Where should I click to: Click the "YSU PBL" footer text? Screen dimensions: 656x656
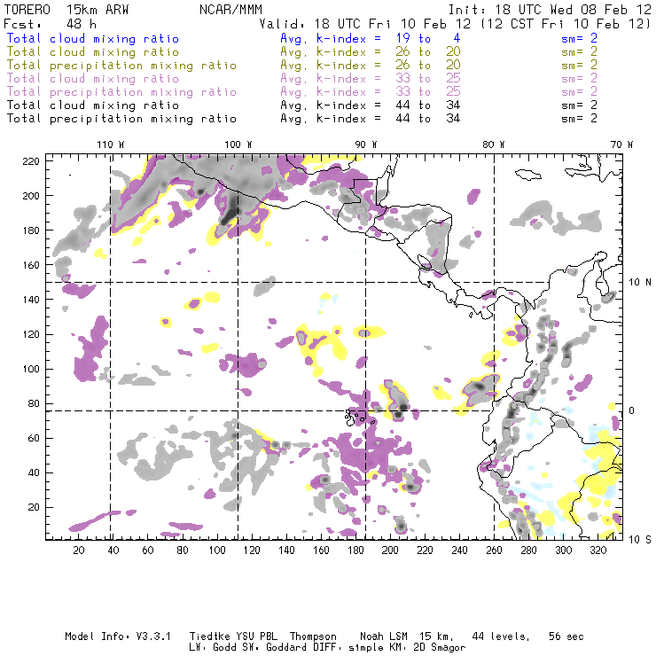[256, 636]
